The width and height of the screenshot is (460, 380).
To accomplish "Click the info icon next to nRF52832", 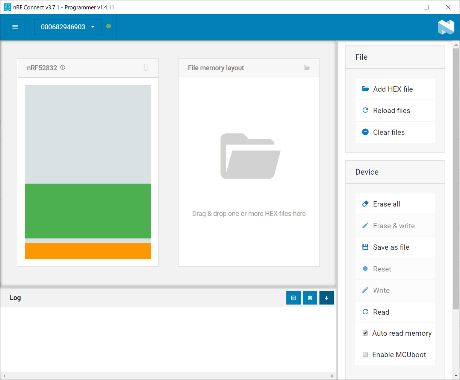I will 63,68.
